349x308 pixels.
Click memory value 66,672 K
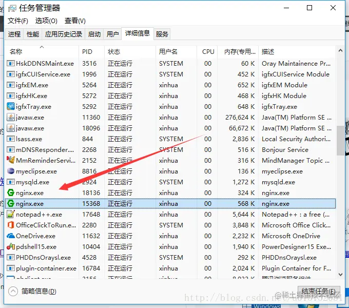(242, 128)
